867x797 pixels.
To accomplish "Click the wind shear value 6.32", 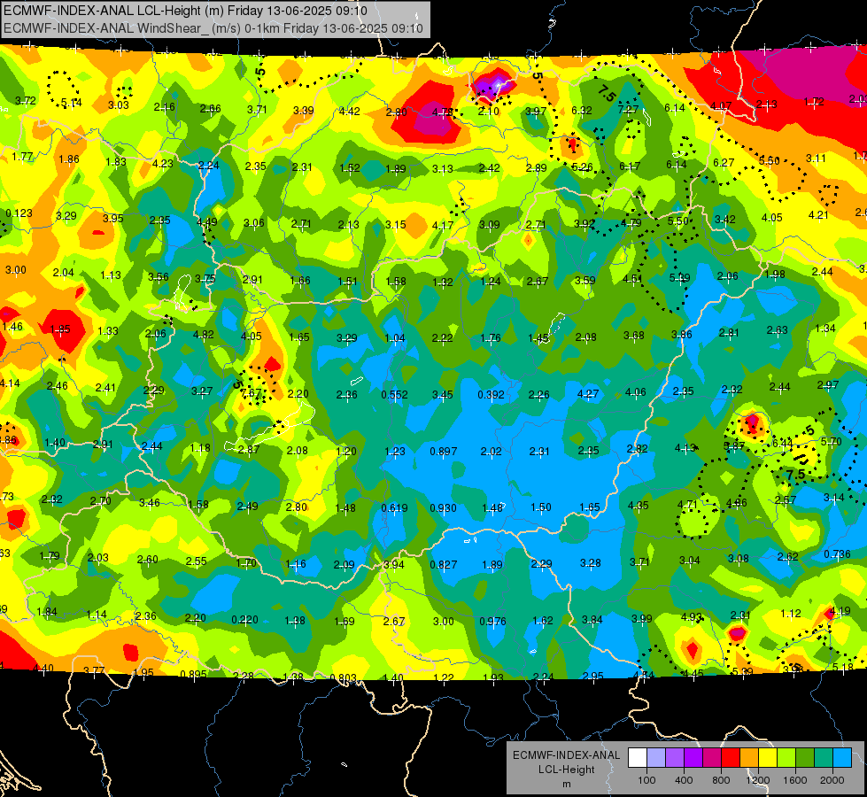I will coord(582,110).
